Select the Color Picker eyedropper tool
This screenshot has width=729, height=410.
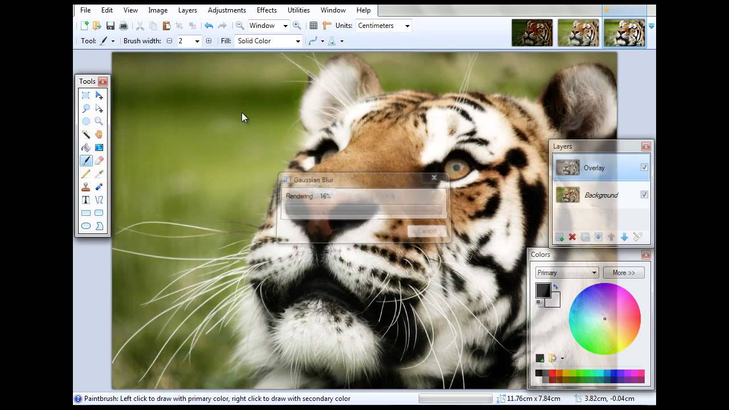pyautogui.click(x=99, y=174)
